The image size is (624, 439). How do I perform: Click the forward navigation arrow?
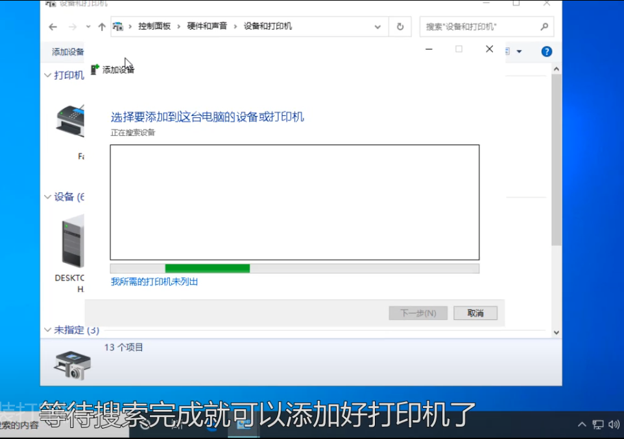click(73, 27)
